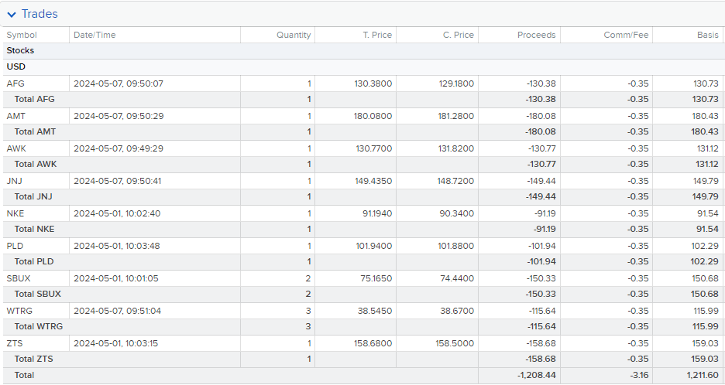
Task: Click the Total SBUX row label
Action: click(x=38, y=294)
